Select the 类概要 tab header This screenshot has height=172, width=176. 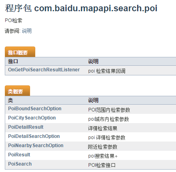pos(17,91)
